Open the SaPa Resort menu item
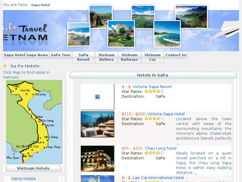The width and height of the screenshot is (242, 182). point(83,57)
